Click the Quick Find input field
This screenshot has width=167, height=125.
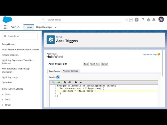click(20, 36)
